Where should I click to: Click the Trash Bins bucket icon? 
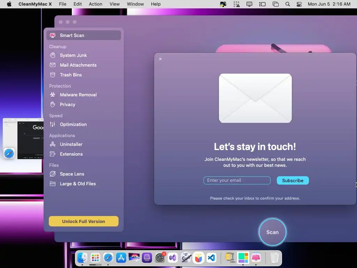pyautogui.click(x=53, y=75)
